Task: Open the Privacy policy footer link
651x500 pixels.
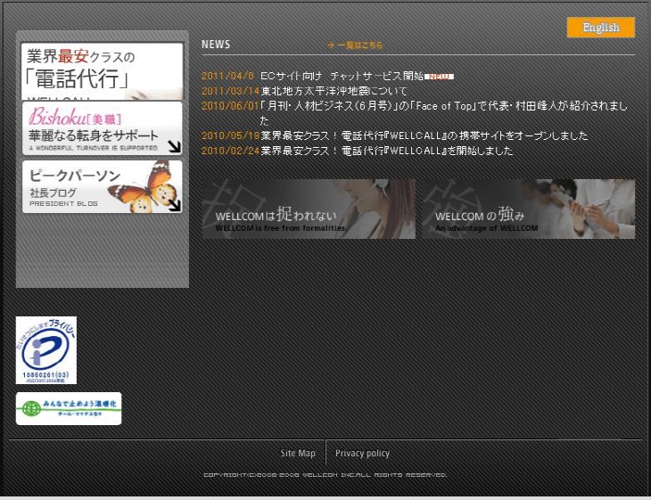Action: tap(362, 454)
